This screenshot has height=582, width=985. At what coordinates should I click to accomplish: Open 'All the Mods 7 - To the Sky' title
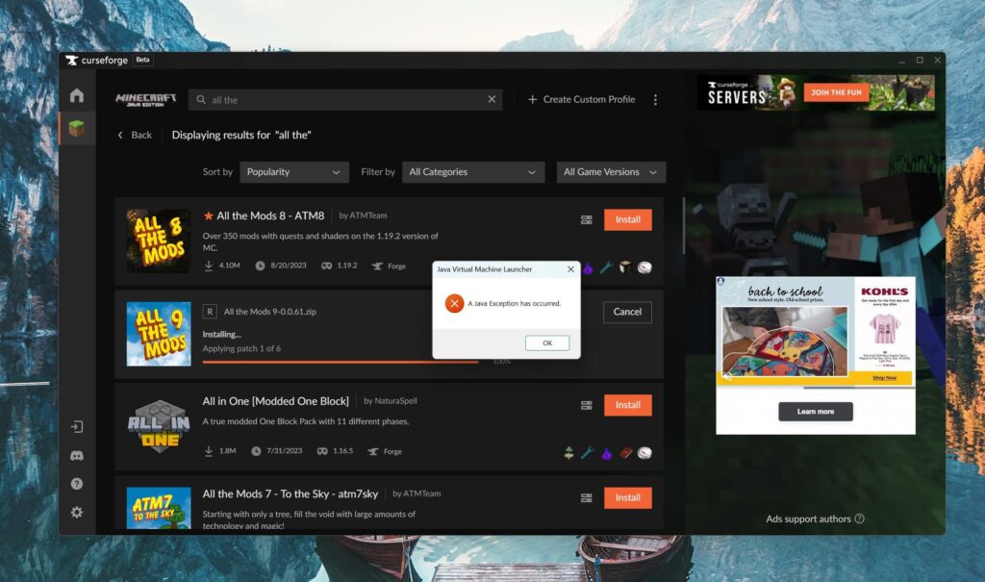(290, 494)
